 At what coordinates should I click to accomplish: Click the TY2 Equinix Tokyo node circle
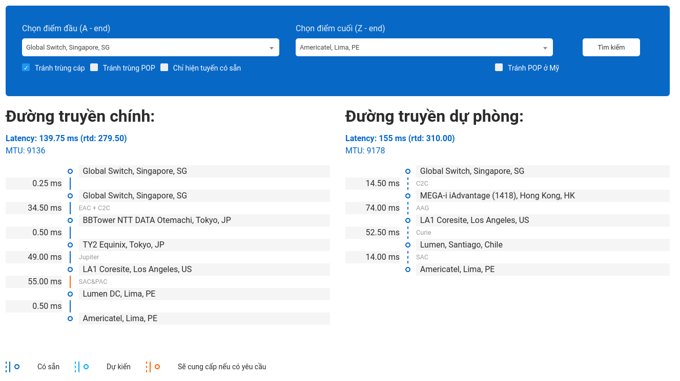point(70,245)
